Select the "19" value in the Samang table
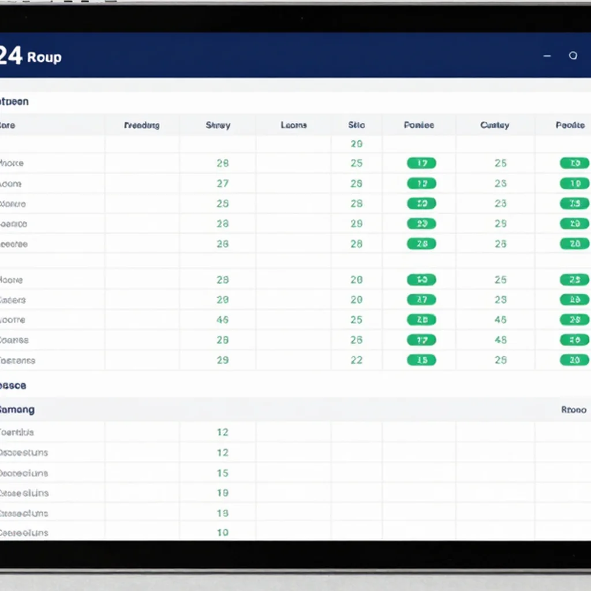The height and width of the screenshot is (591, 591). [x=222, y=493]
